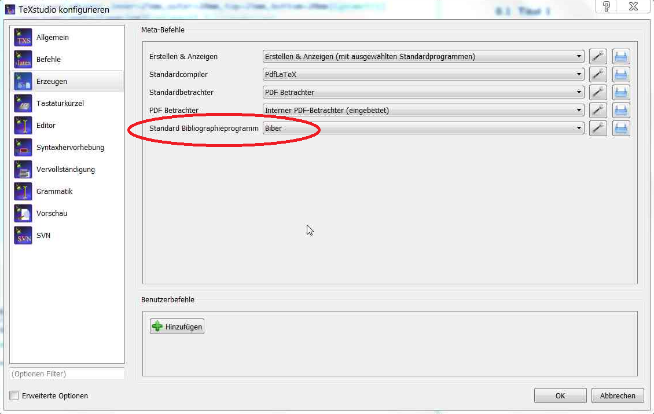Switch to the Befehle page

tap(67, 60)
